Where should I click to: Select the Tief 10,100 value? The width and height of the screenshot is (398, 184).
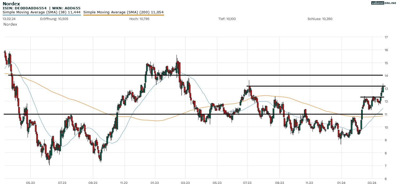click(227, 19)
